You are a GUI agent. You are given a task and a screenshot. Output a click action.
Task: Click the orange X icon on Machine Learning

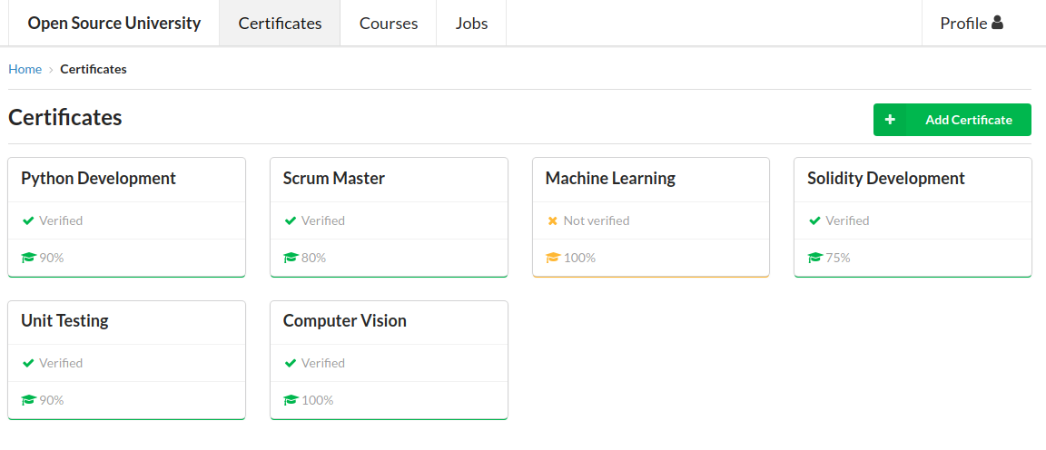coord(552,220)
